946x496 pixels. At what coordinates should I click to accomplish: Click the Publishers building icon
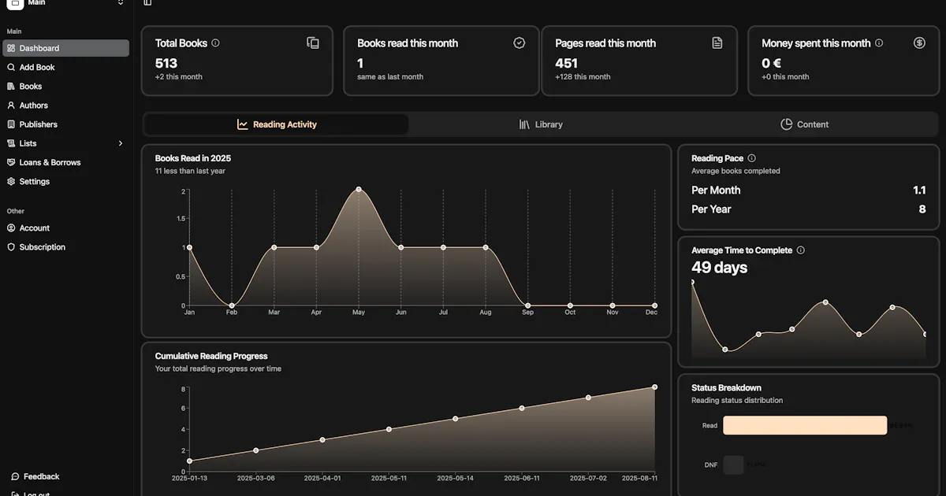click(11, 124)
